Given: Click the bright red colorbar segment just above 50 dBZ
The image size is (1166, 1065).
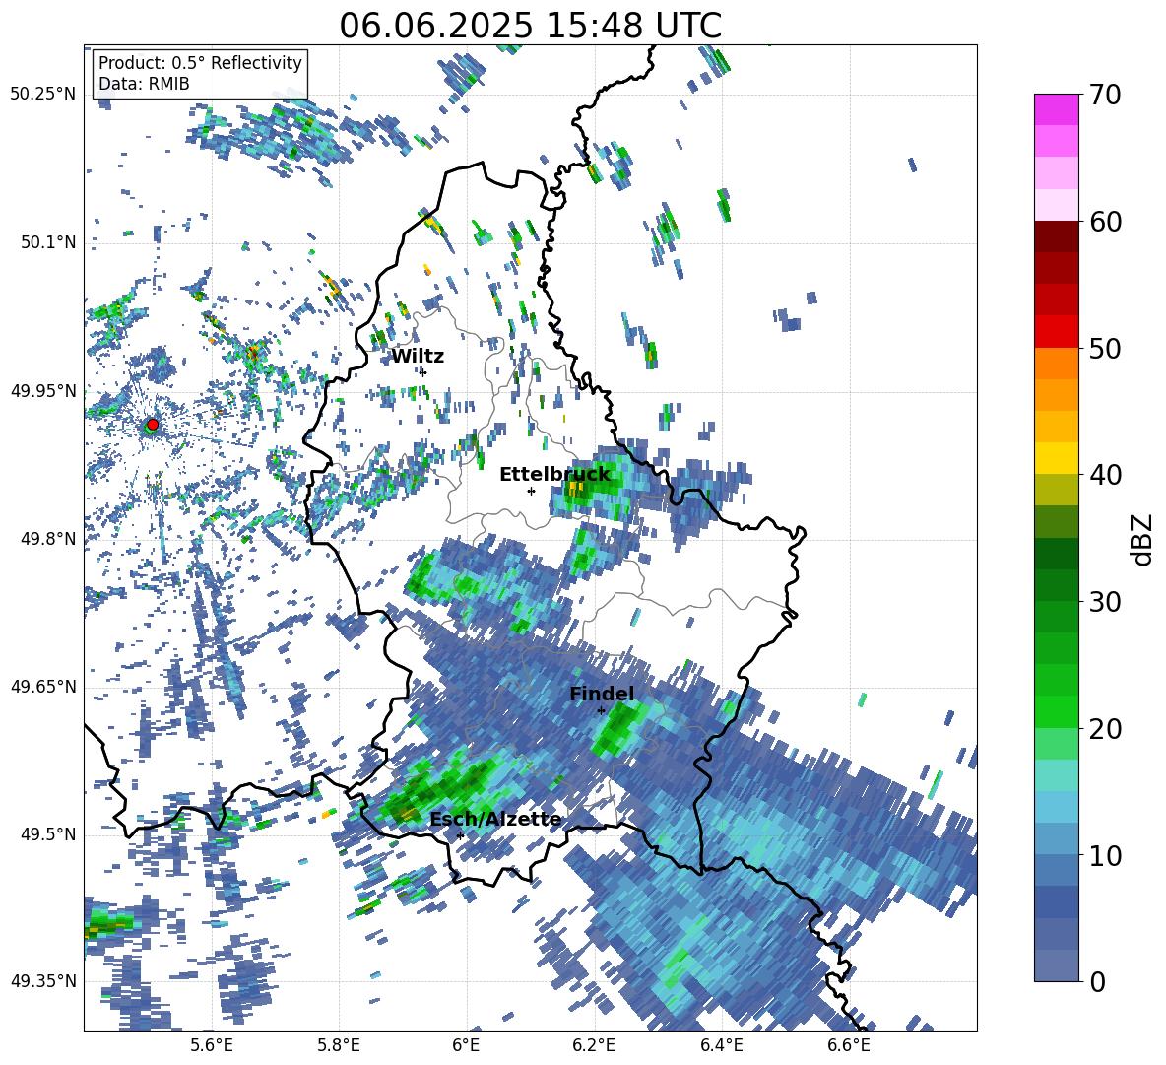Looking at the screenshot, I should [x=1056, y=332].
